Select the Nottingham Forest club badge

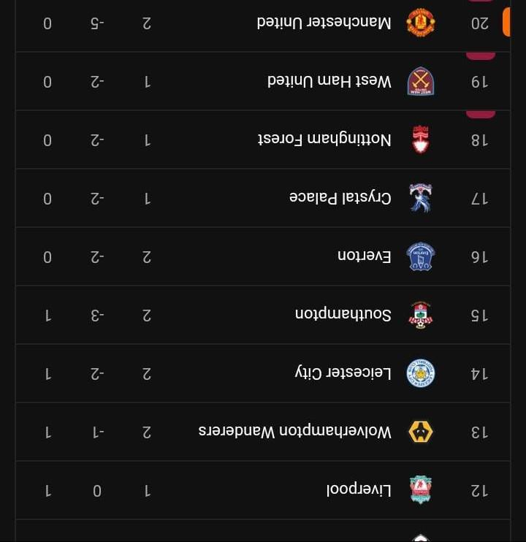421,140
